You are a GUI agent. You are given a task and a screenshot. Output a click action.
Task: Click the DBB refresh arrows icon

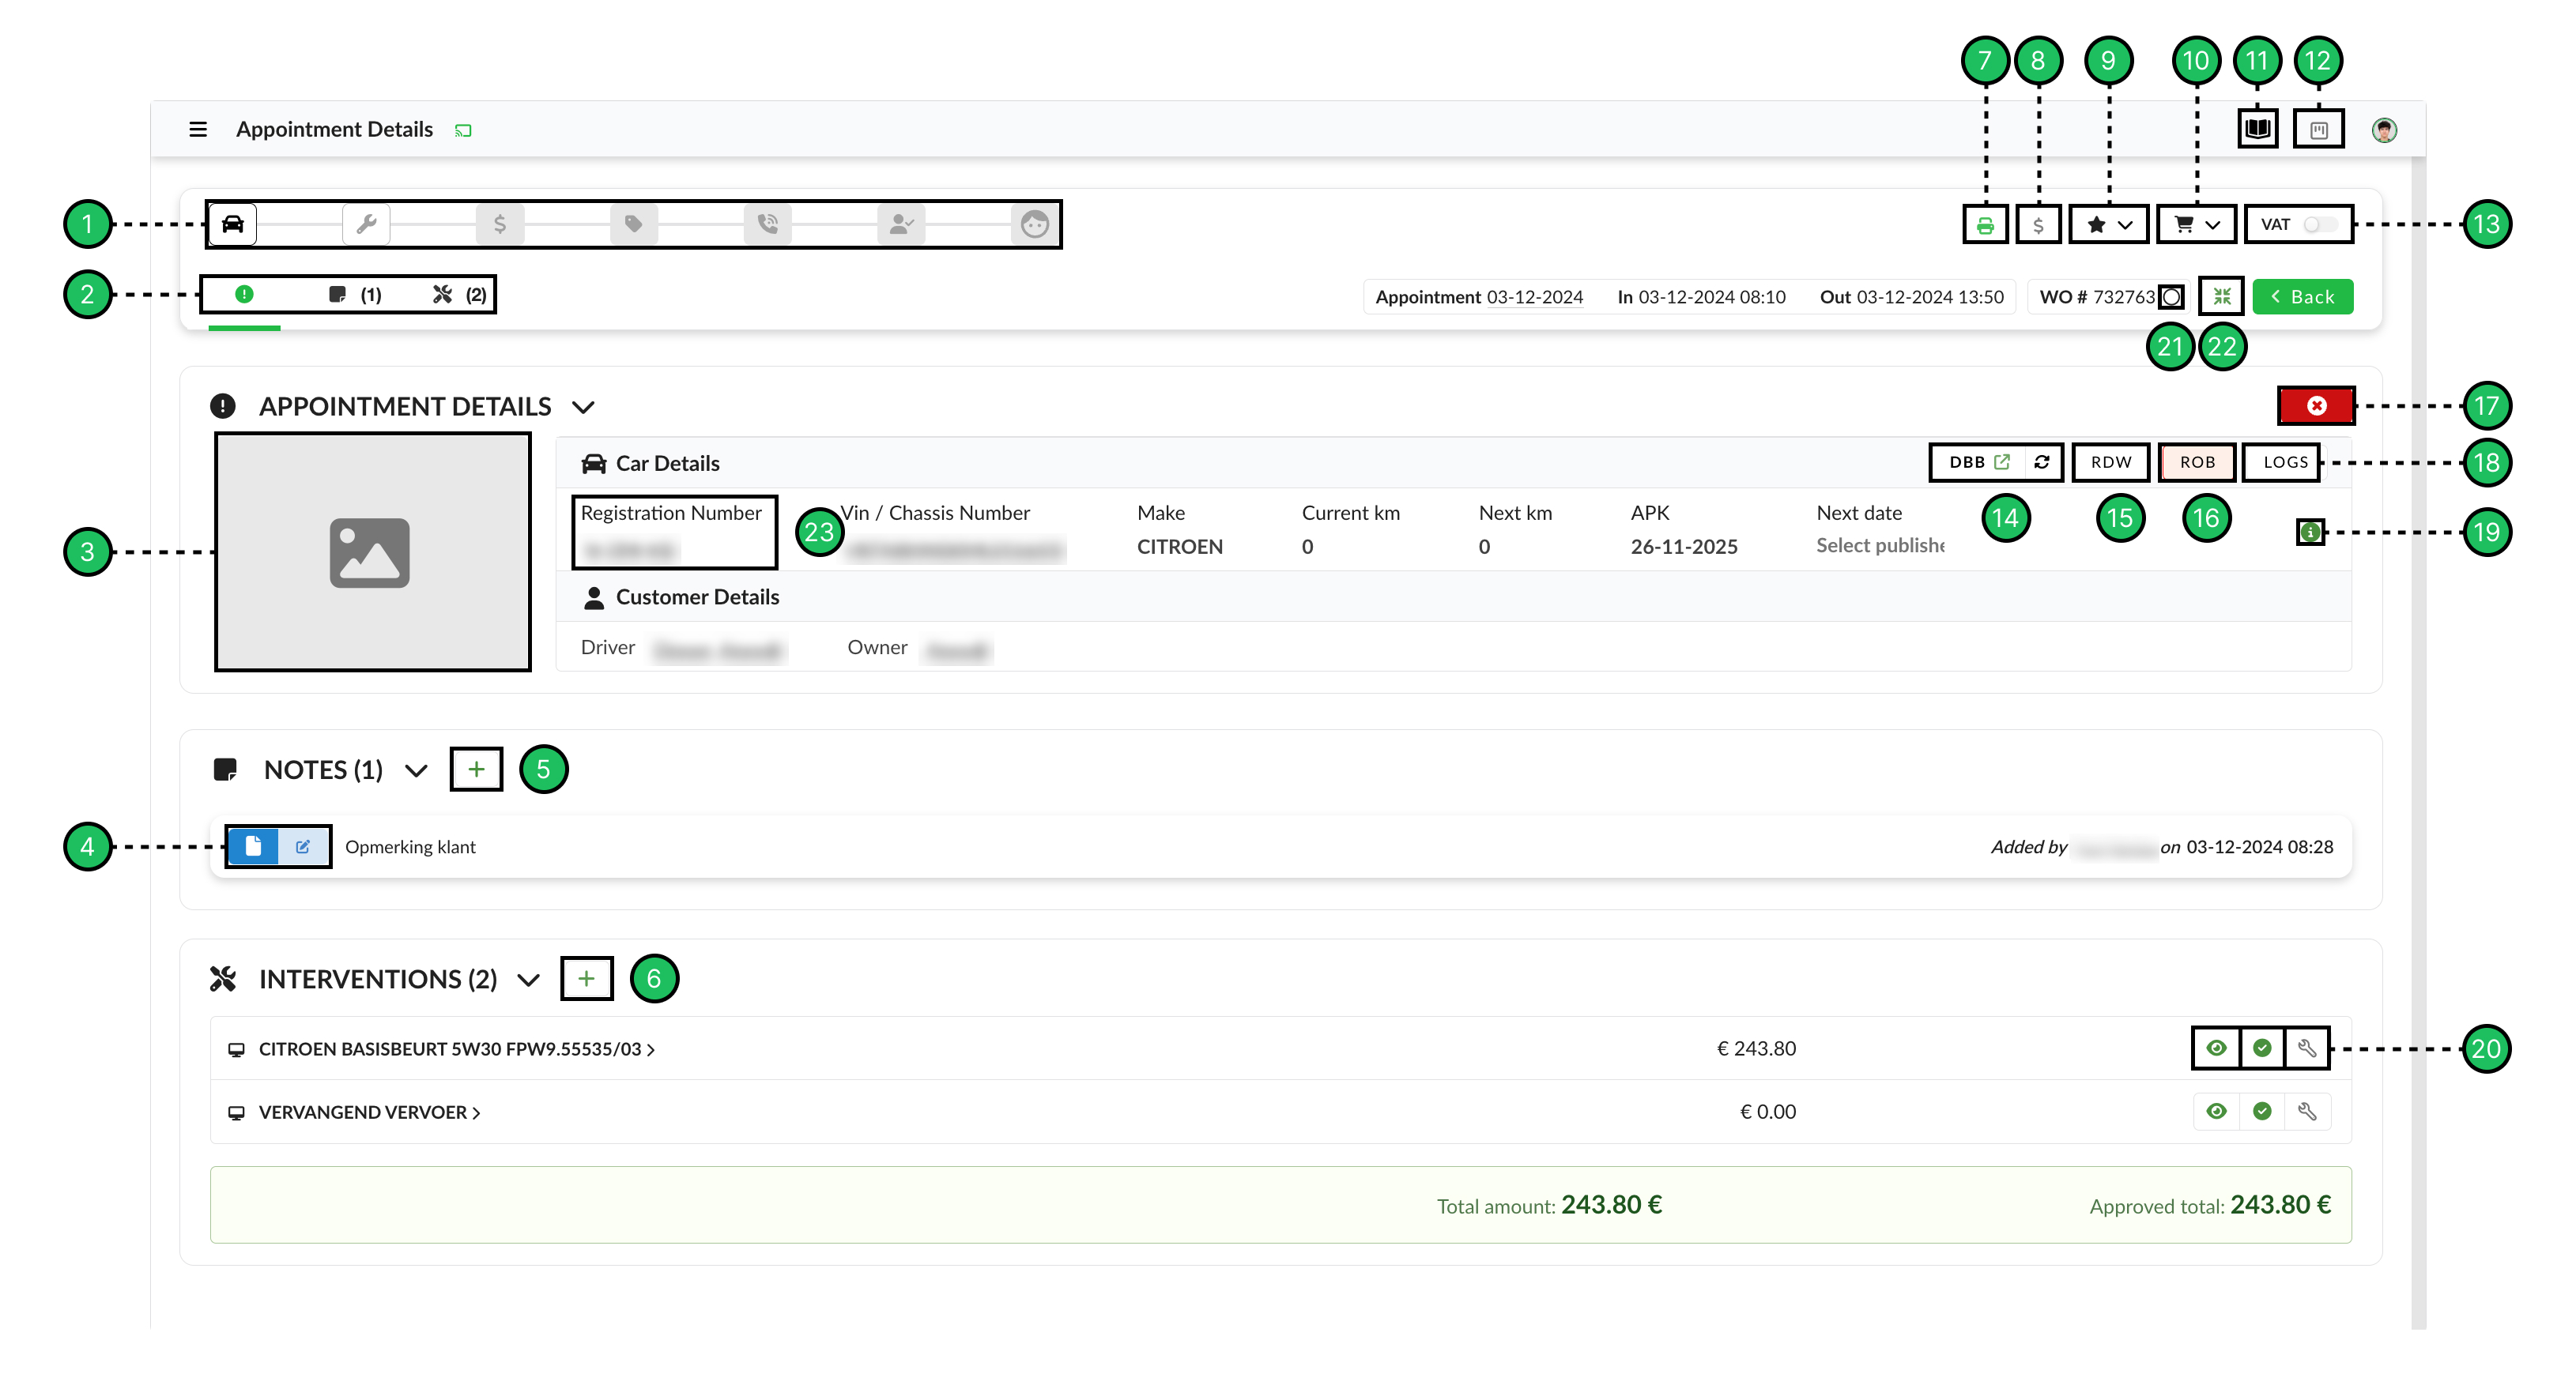click(x=2041, y=461)
